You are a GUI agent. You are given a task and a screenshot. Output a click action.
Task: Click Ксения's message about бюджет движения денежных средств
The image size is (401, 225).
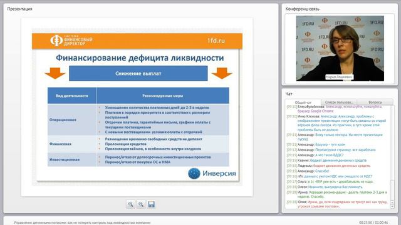(x=326, y=161)
